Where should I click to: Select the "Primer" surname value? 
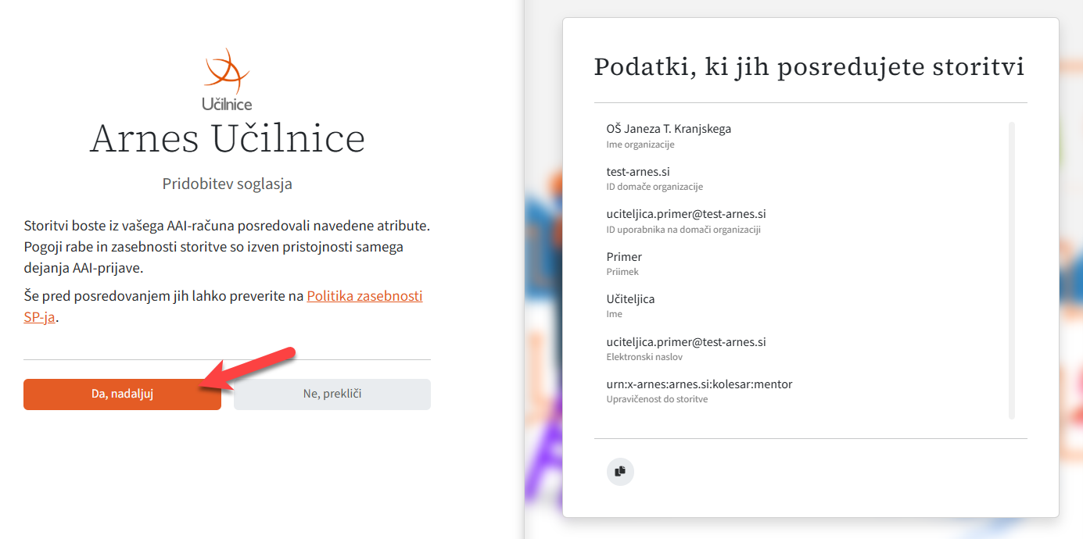tap(624, 257)
